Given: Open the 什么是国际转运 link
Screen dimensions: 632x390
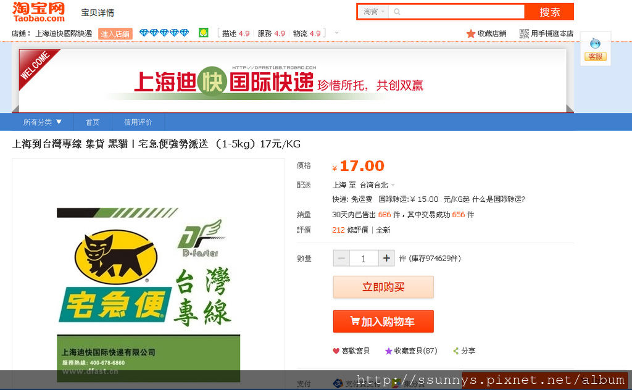Looking at the screenshot, I should pyautogui.click(x=498, y=199).
